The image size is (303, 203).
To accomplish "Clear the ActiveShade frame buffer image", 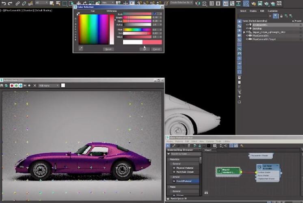I will pyautogui.click(x=35, y=86).
